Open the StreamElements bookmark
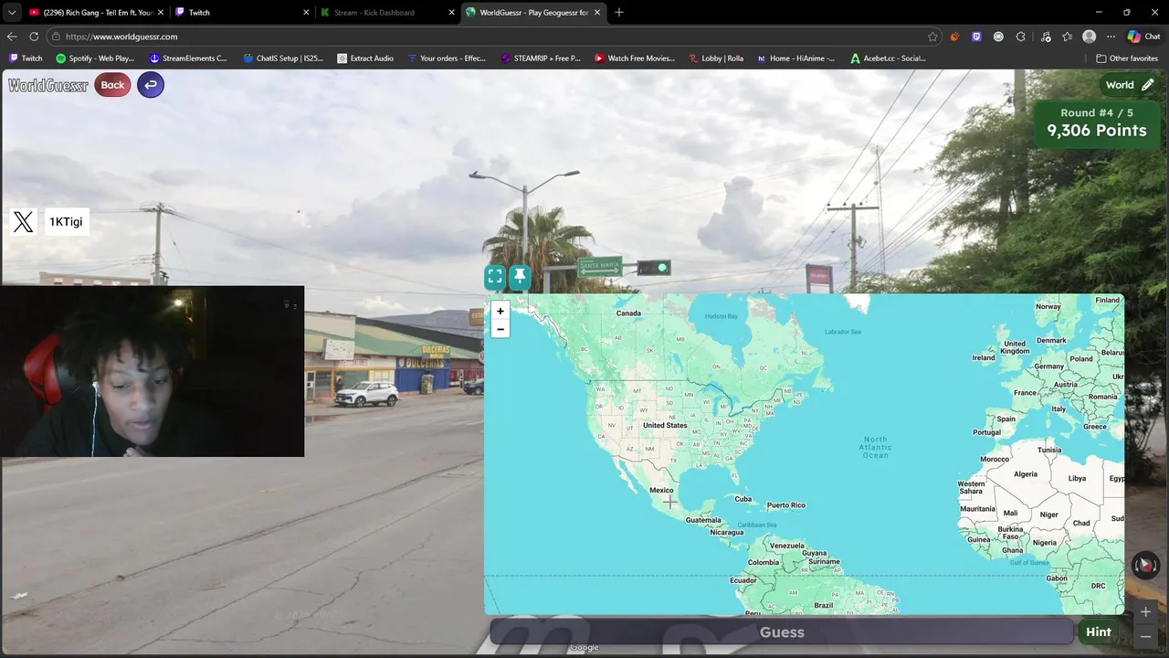The image size is (1169, 658). 188,58
